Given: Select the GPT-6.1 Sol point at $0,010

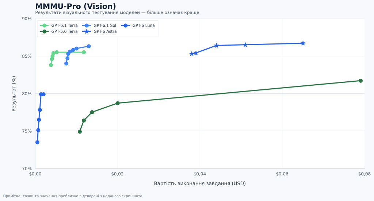Looking at the screenshot, I should (x=77, y=49).
